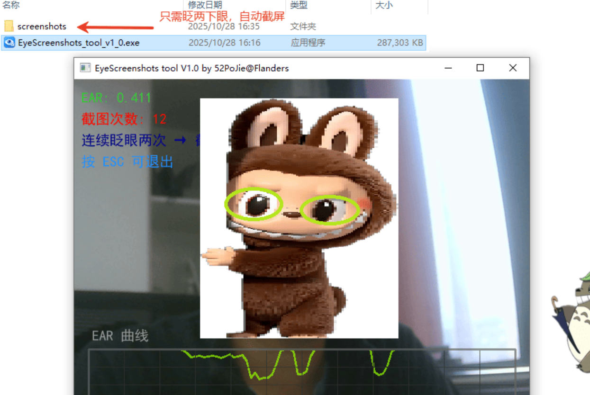Select the EyeScreenshots_tool_v1_0.exe file name
590x395 pixels.
(x=79, y=43)
